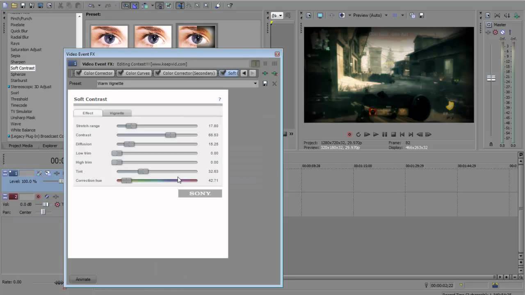
Task: Save the project with the floppy icon
Action: pos(23,6)
